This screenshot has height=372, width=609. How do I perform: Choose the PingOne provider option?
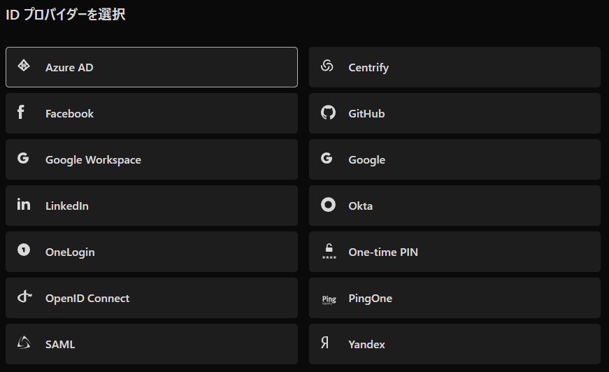454,298
